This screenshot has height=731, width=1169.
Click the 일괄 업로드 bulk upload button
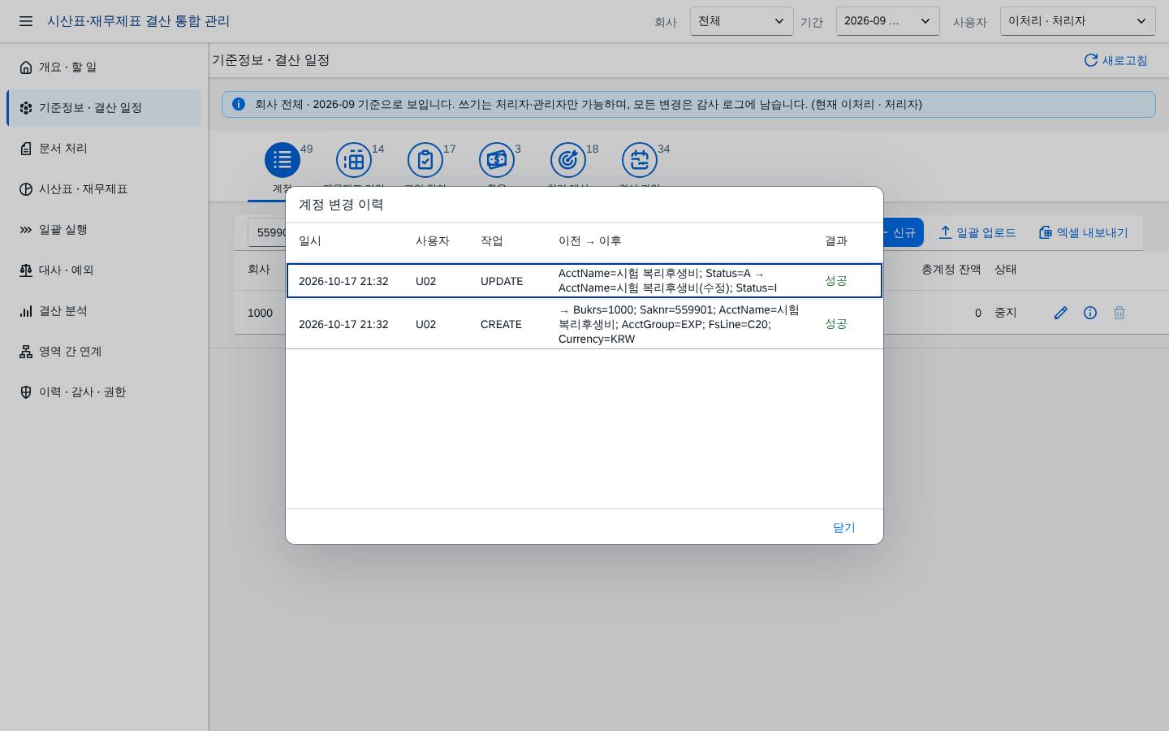tap(977, 233)
